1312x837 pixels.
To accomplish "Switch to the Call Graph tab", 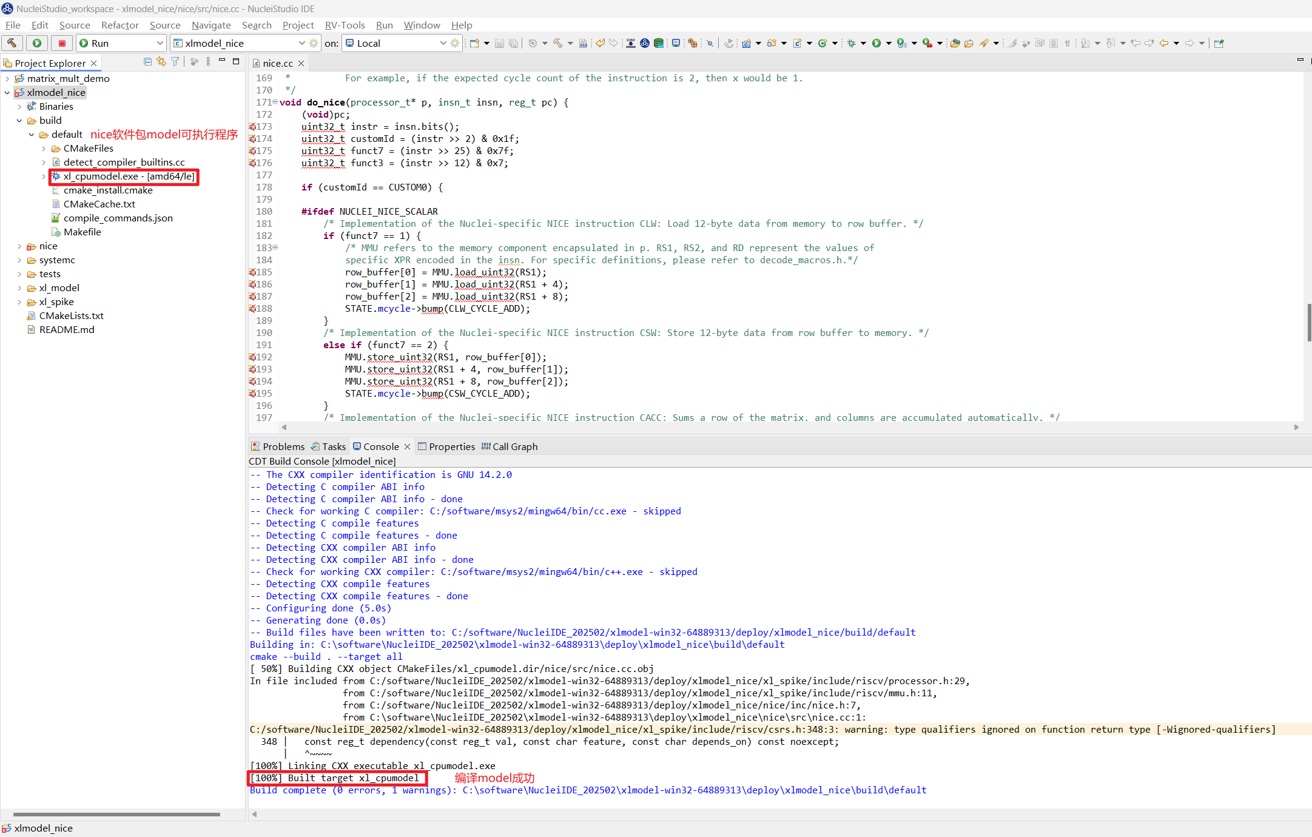I will point(510,446).
